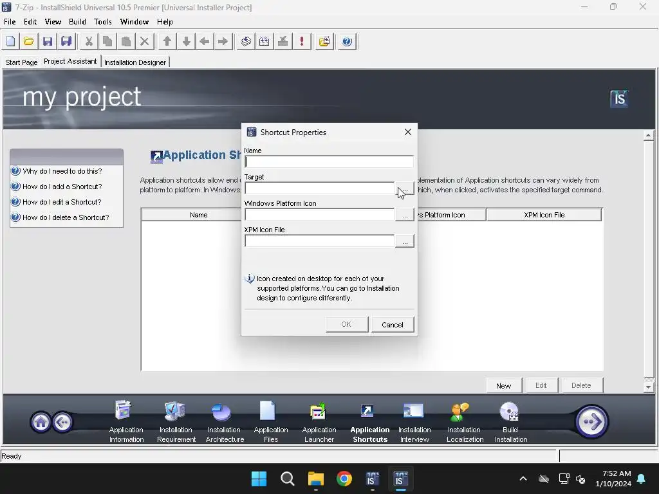Image resolution: width=659 pixels, height=494 pixels.
Task: Click the Copy toolbar icon
Action: point(107,41)
